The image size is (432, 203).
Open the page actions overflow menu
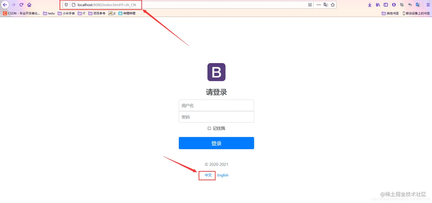319,5
